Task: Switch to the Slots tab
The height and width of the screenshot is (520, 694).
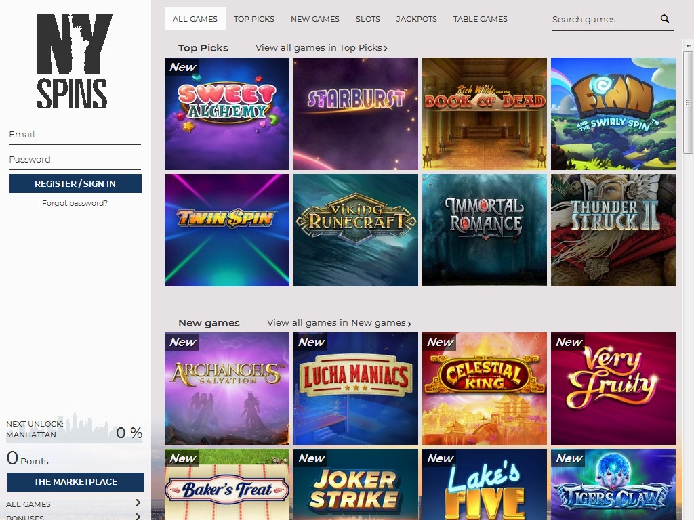Action: click(368, 19)
